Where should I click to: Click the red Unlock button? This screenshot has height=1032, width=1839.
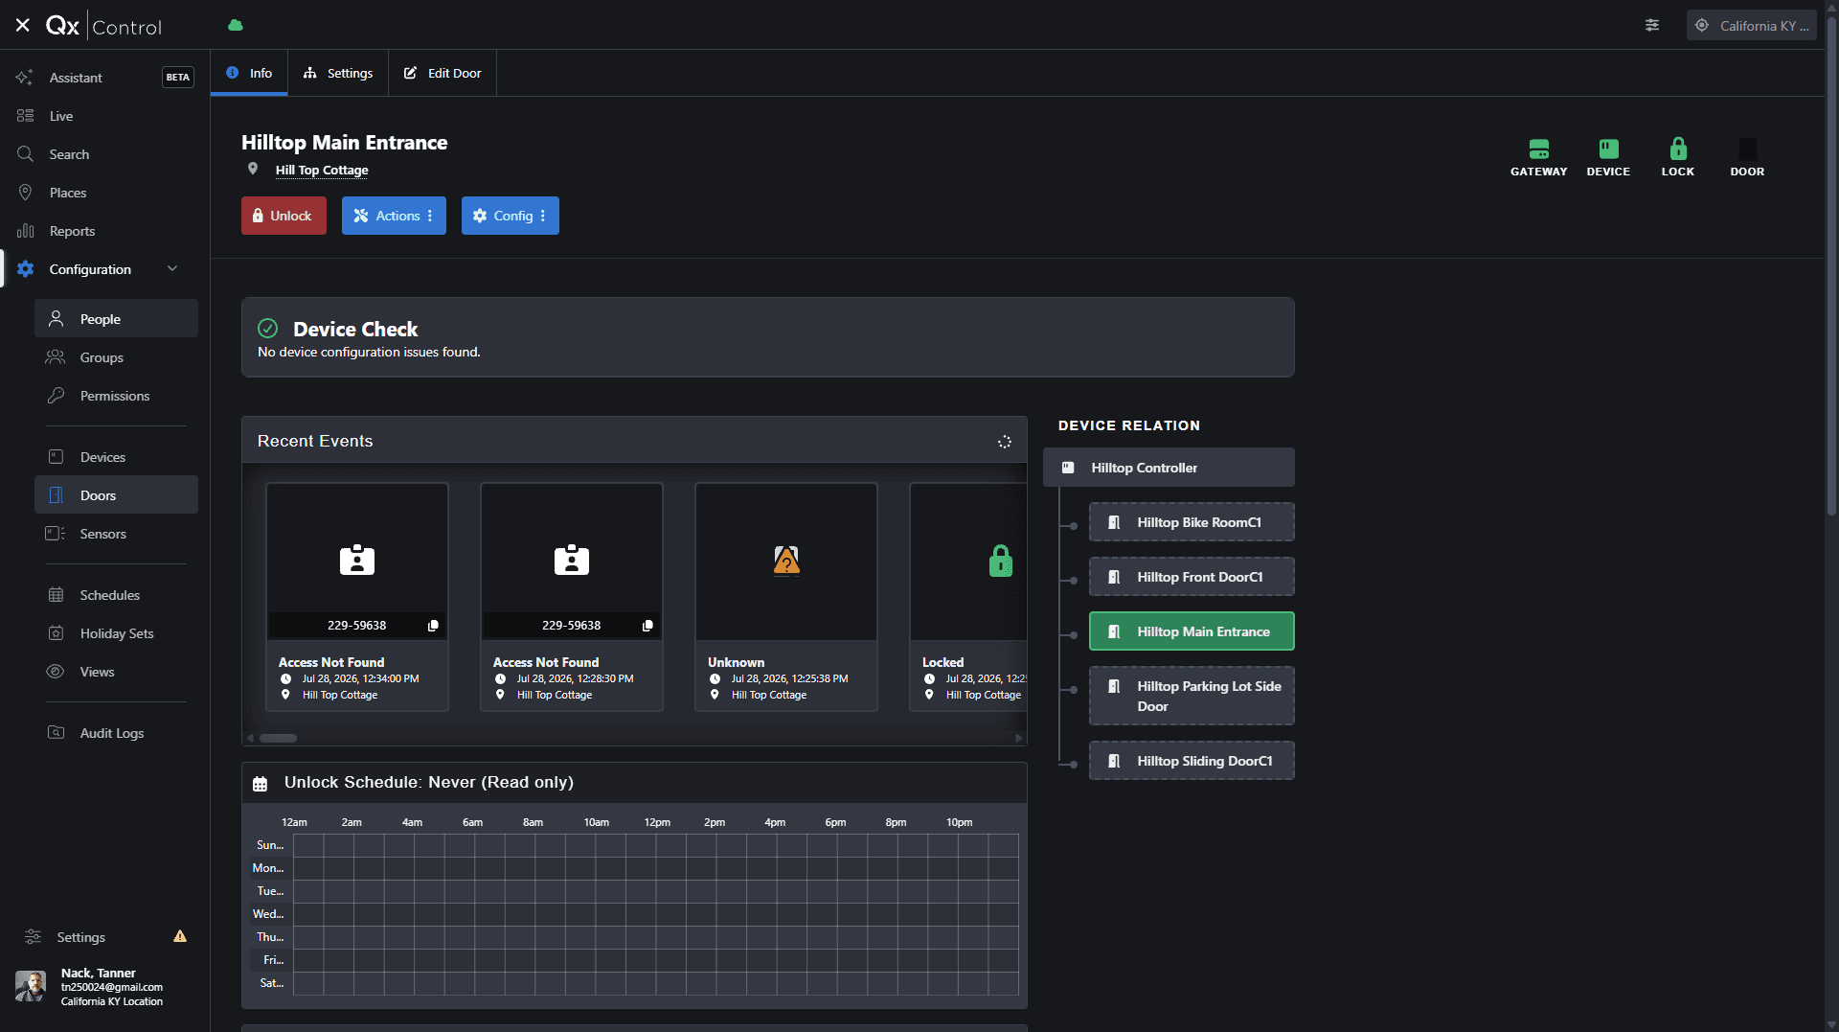284,216
